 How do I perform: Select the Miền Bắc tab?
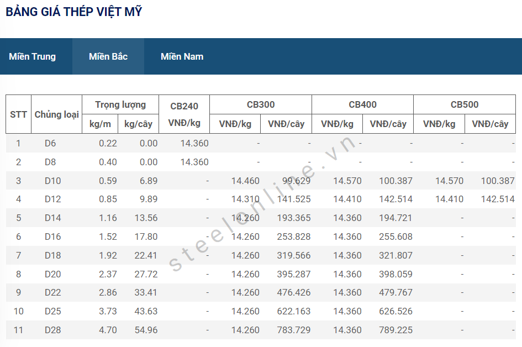(x=108, y=56)
